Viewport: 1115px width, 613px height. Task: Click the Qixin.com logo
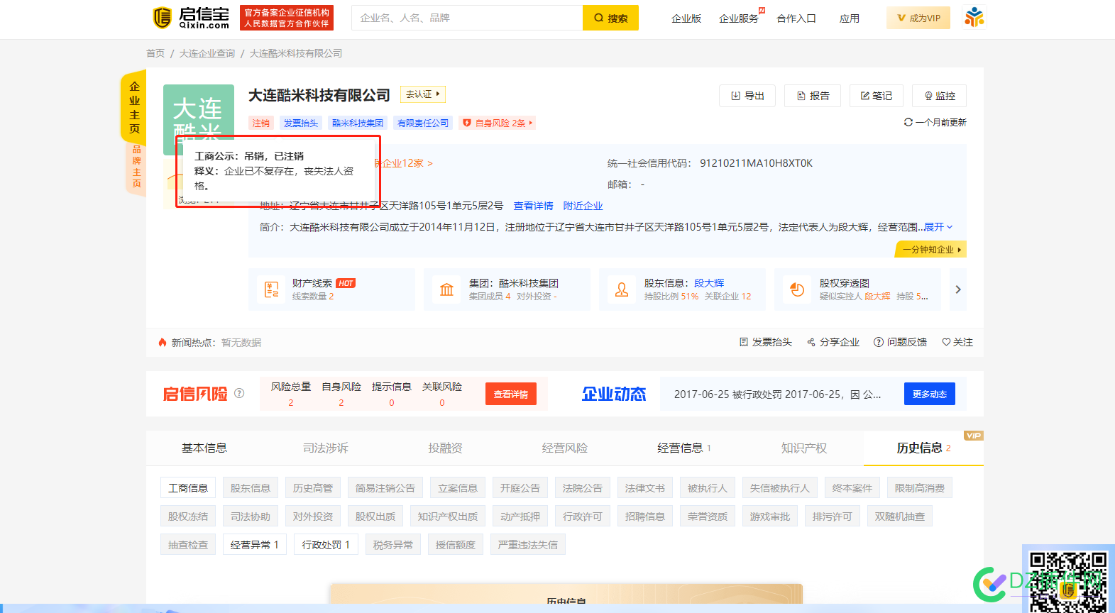tap(191, 18)
